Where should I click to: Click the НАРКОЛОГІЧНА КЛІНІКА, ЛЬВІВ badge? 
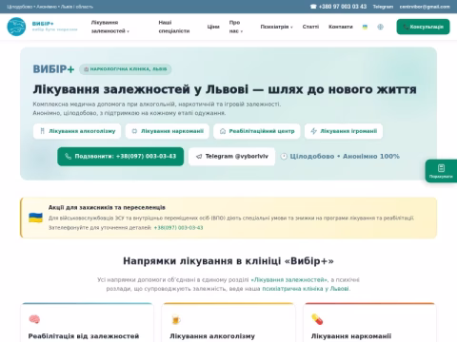(x=126, y=69)
